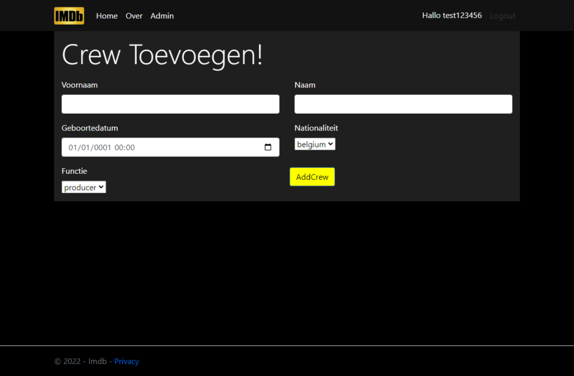Open the Privacy link in footer
This screenshot has height=376, width=574.
click(127, 361)
